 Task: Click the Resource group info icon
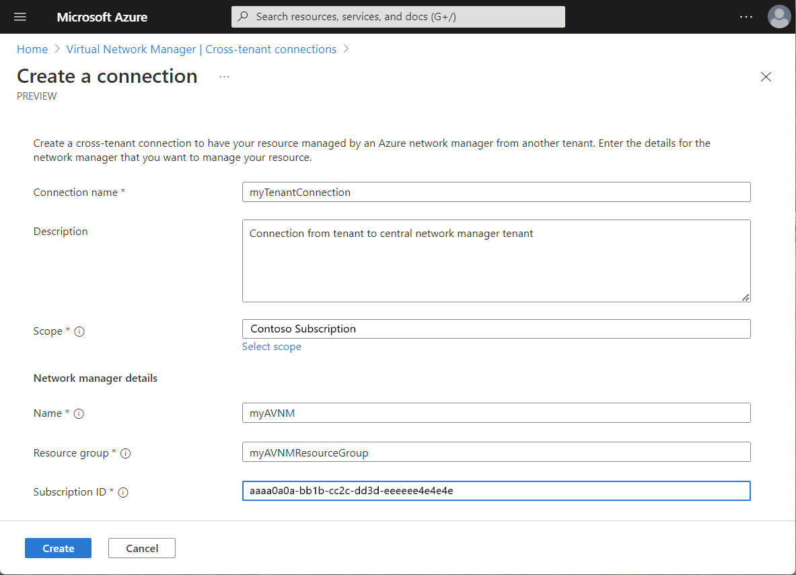pos(125,453)
